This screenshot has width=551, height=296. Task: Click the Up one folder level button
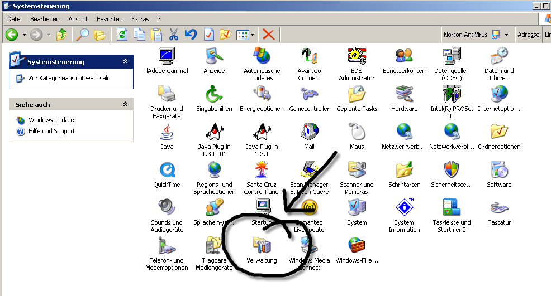(61, 35)
